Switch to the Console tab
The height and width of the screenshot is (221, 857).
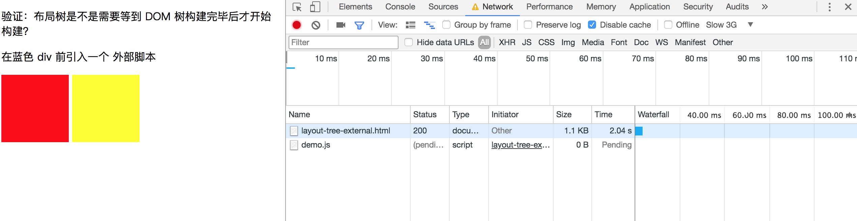click(400, 7)
